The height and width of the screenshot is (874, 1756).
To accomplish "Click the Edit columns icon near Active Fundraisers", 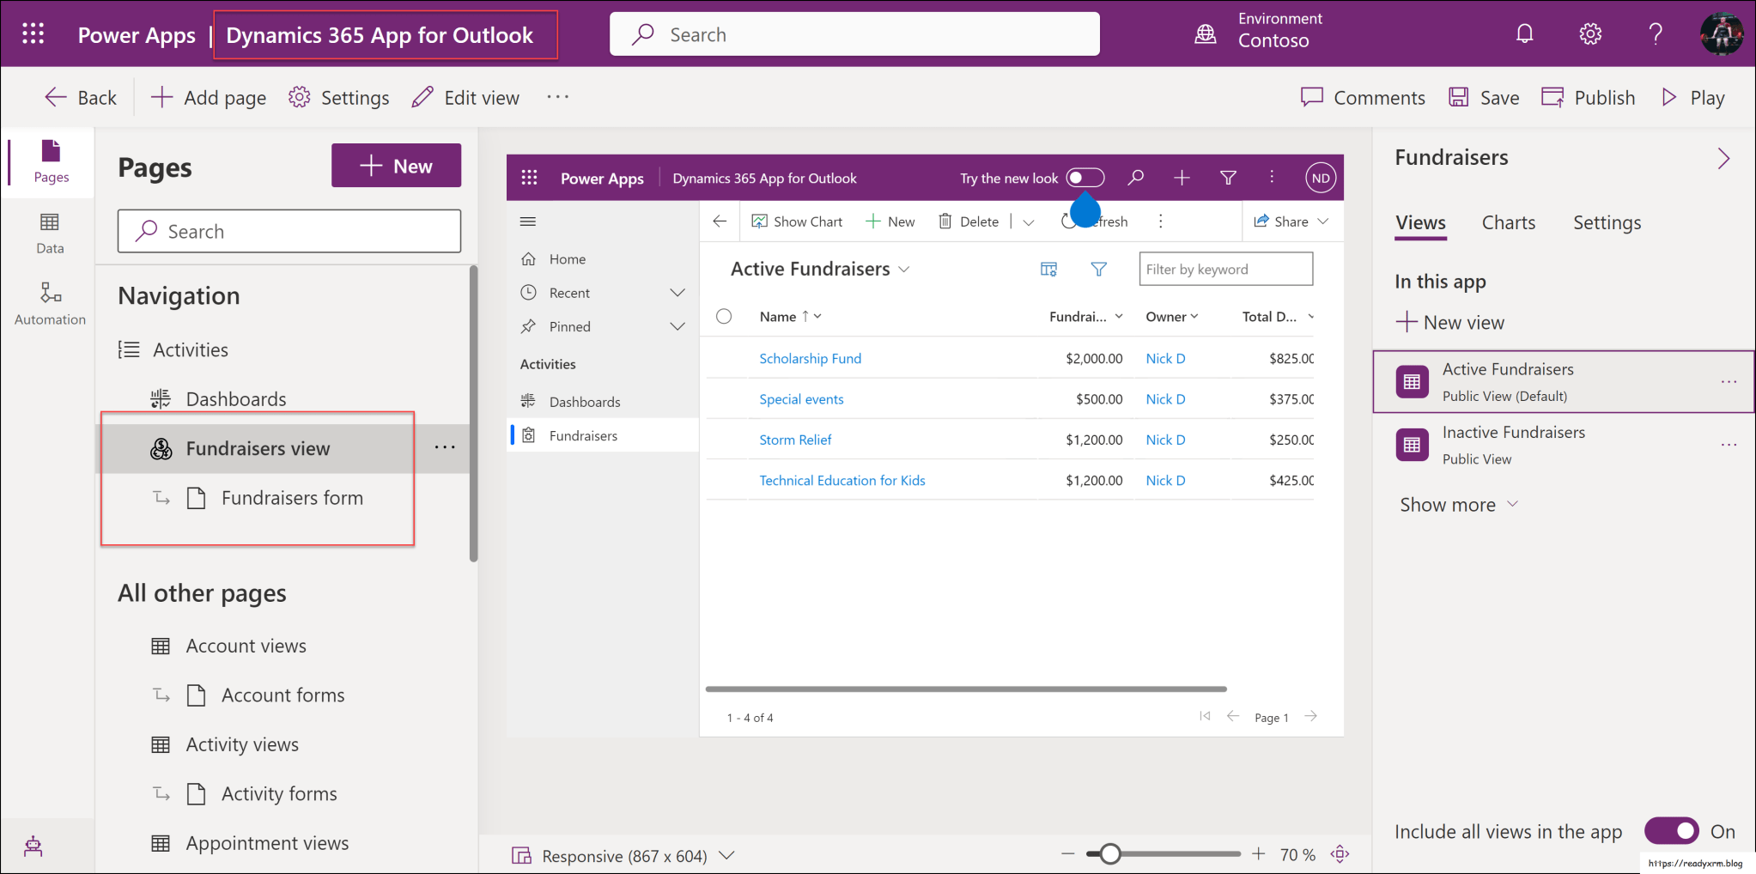I will [x=1048, y=269].
